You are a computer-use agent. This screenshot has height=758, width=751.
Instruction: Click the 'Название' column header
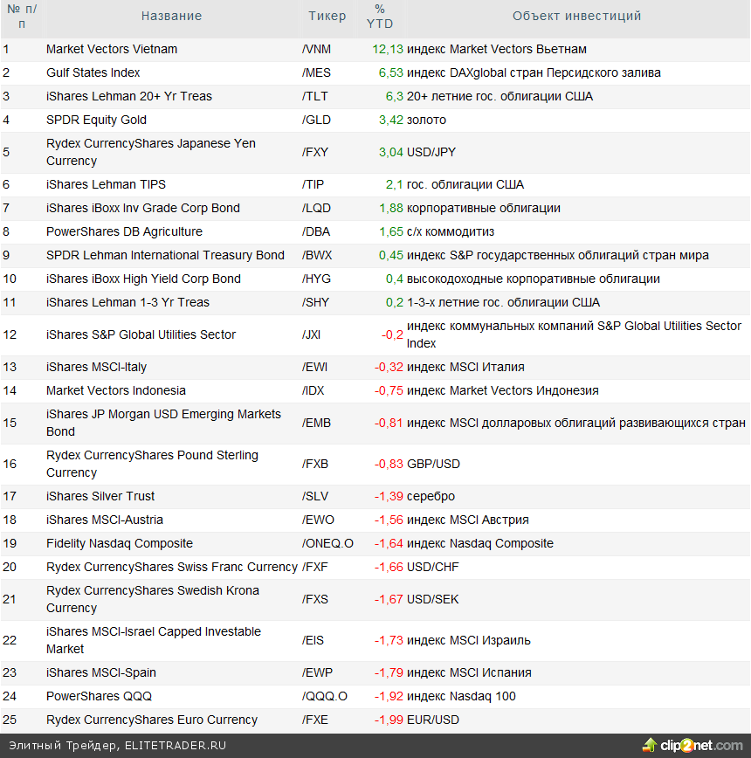coord(171,16)
